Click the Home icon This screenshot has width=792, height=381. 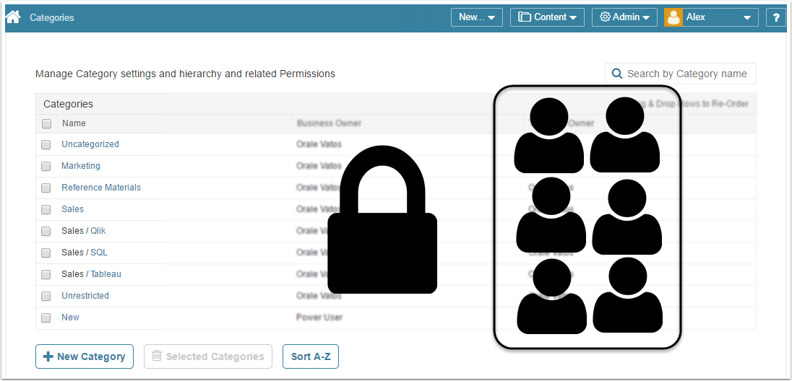[12, 17]
